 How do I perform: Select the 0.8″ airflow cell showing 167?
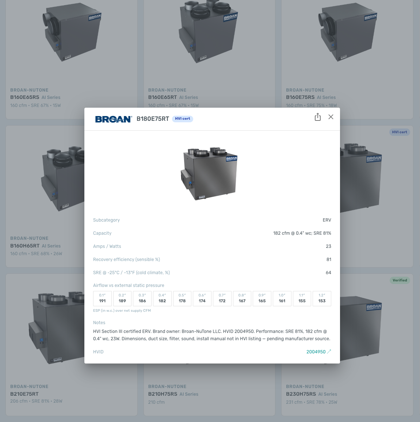pos(242,299)
